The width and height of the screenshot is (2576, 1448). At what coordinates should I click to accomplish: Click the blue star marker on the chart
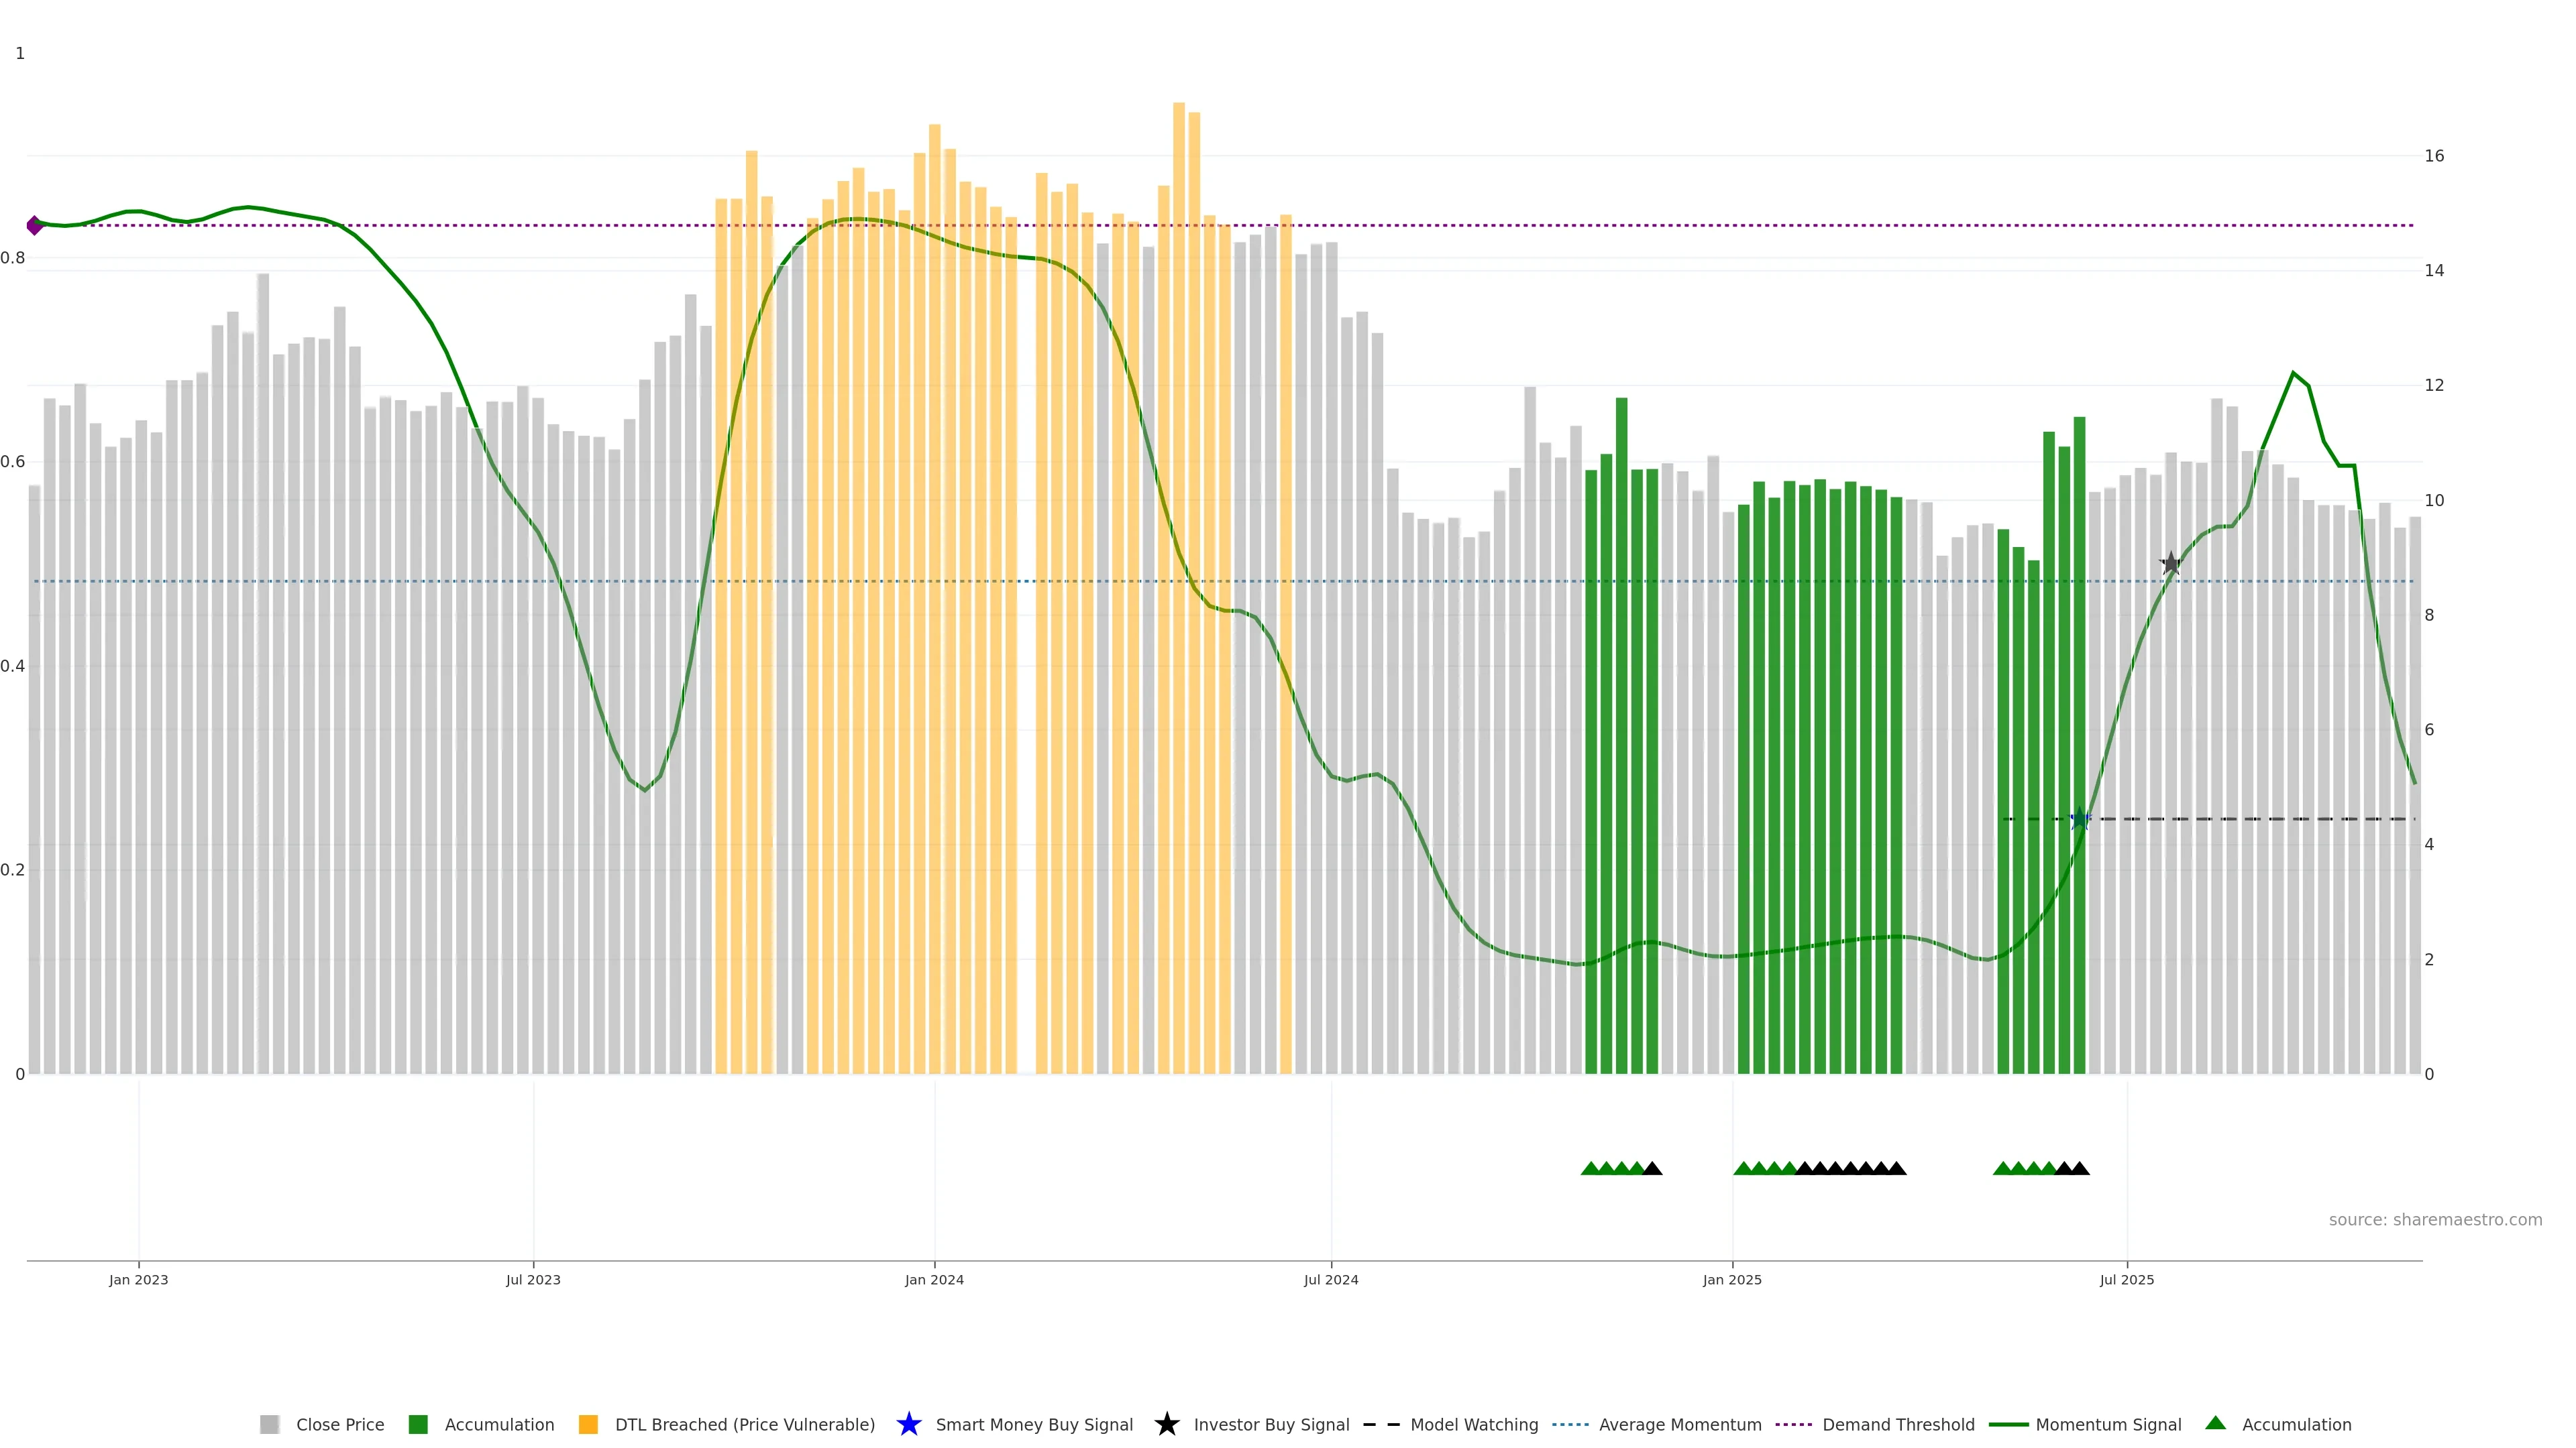[x=2079, y=819]
